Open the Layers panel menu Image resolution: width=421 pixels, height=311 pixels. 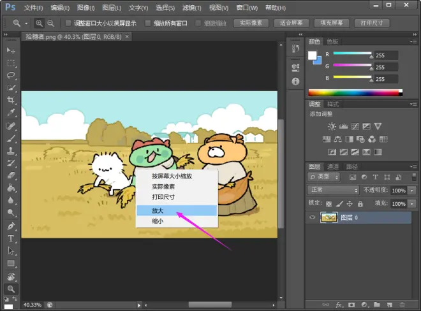pyautogui.click(x=413, y=166)
